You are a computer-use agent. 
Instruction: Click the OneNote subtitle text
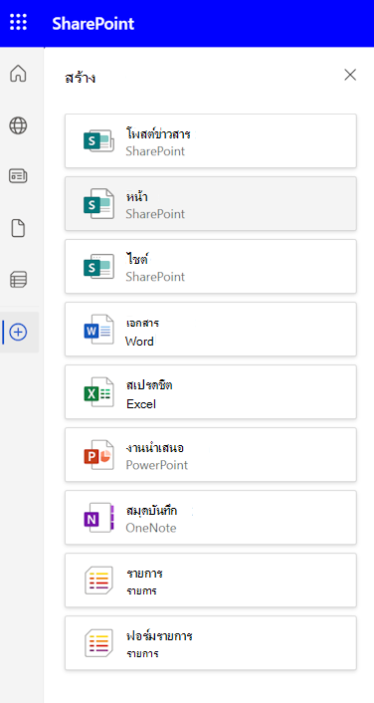151,528
